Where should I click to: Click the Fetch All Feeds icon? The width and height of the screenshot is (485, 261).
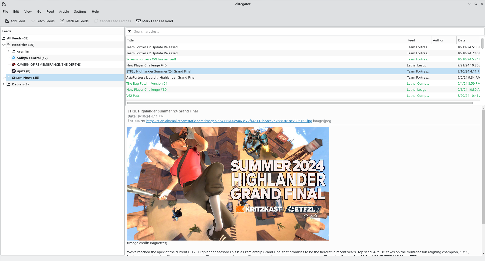62,21
